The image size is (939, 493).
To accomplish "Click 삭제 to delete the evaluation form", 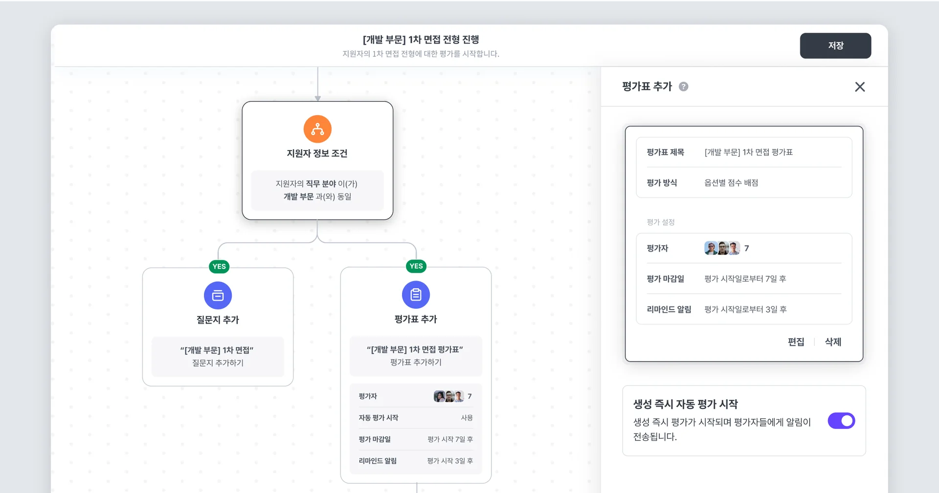I will 832,342.
